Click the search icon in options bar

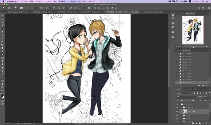click(199, 8)
